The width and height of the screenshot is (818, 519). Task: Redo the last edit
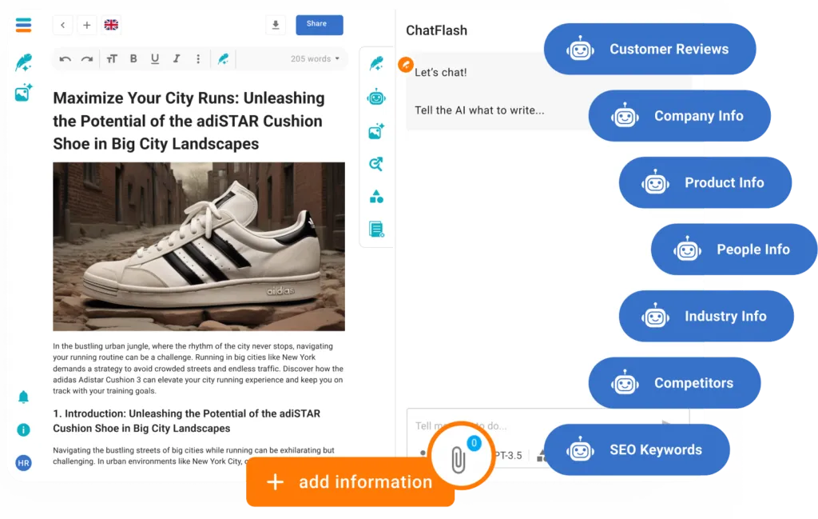[87, 59]
